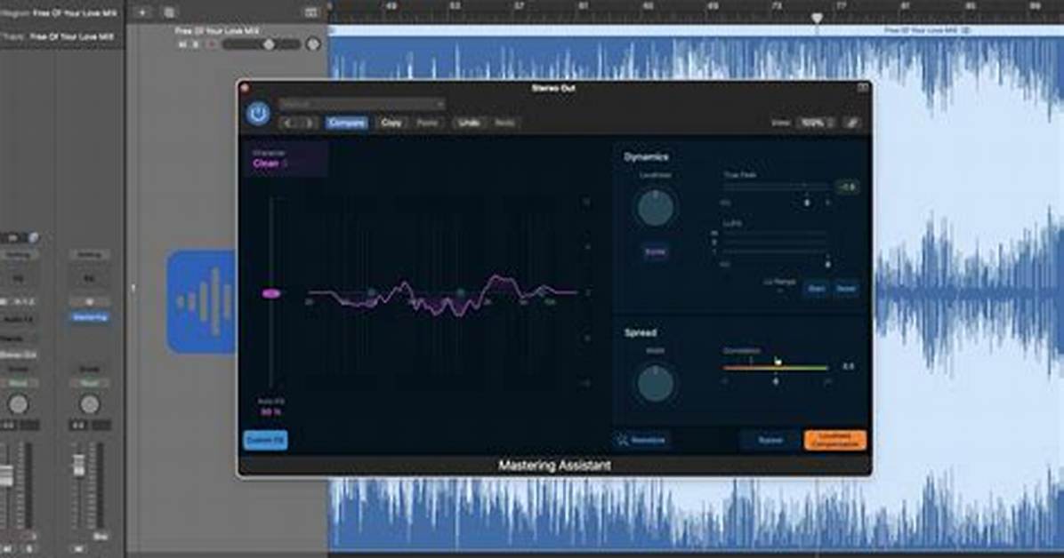Open the Character Clean dropdown
The width and height of the screenshot is (1064, 558).
click(x=286, y=159)
